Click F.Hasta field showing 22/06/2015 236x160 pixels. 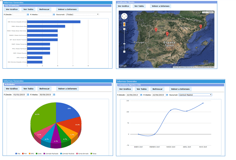(159, 95)
